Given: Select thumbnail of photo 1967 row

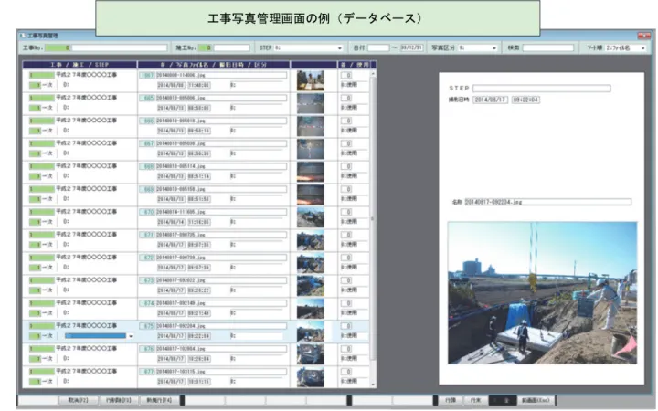Looking at the screenshot, I should click(310, 80).
